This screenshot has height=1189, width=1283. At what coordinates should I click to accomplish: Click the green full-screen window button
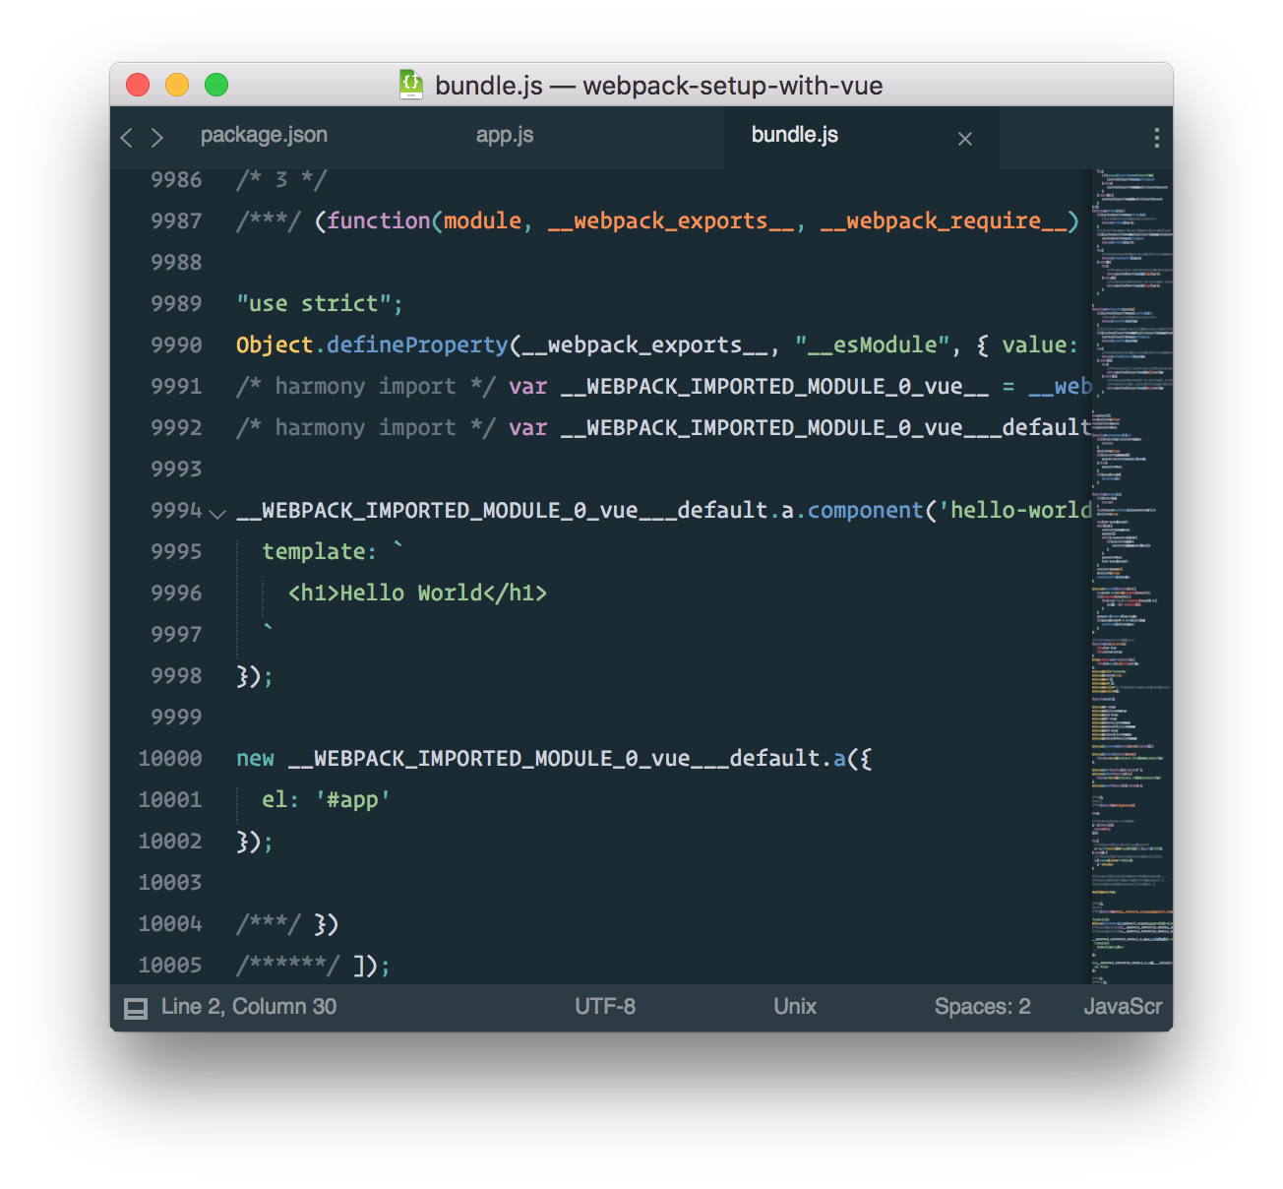point(216,85)
